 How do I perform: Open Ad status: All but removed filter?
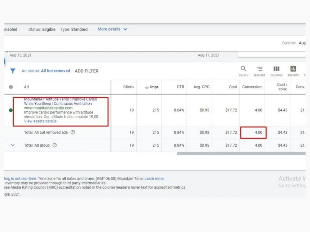[x=46, y=71]
